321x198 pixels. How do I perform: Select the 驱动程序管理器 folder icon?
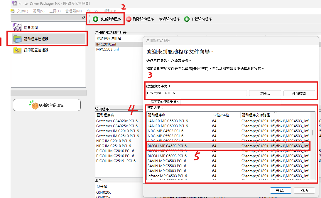[17, 39]
